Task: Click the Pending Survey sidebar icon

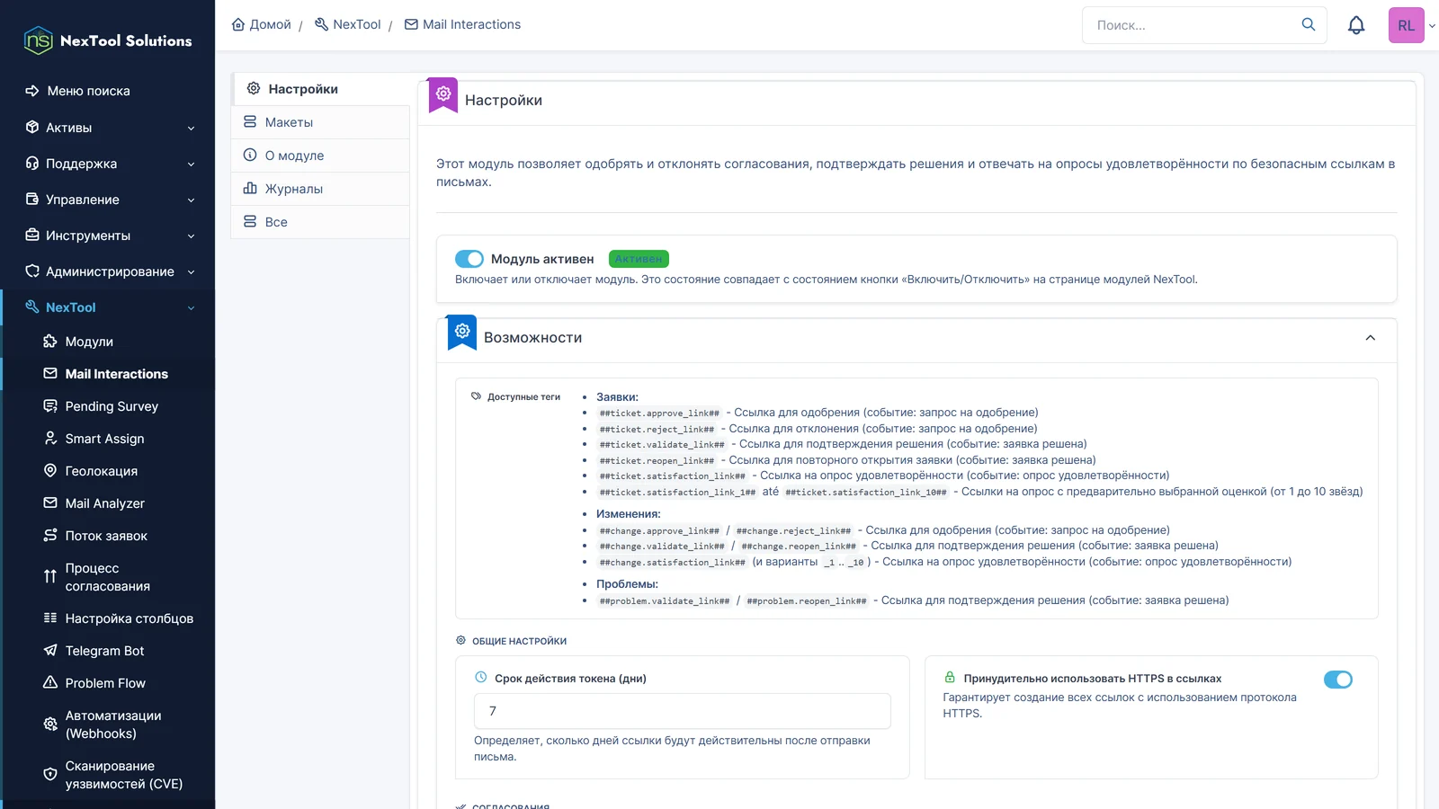Action: click(50, 406)
